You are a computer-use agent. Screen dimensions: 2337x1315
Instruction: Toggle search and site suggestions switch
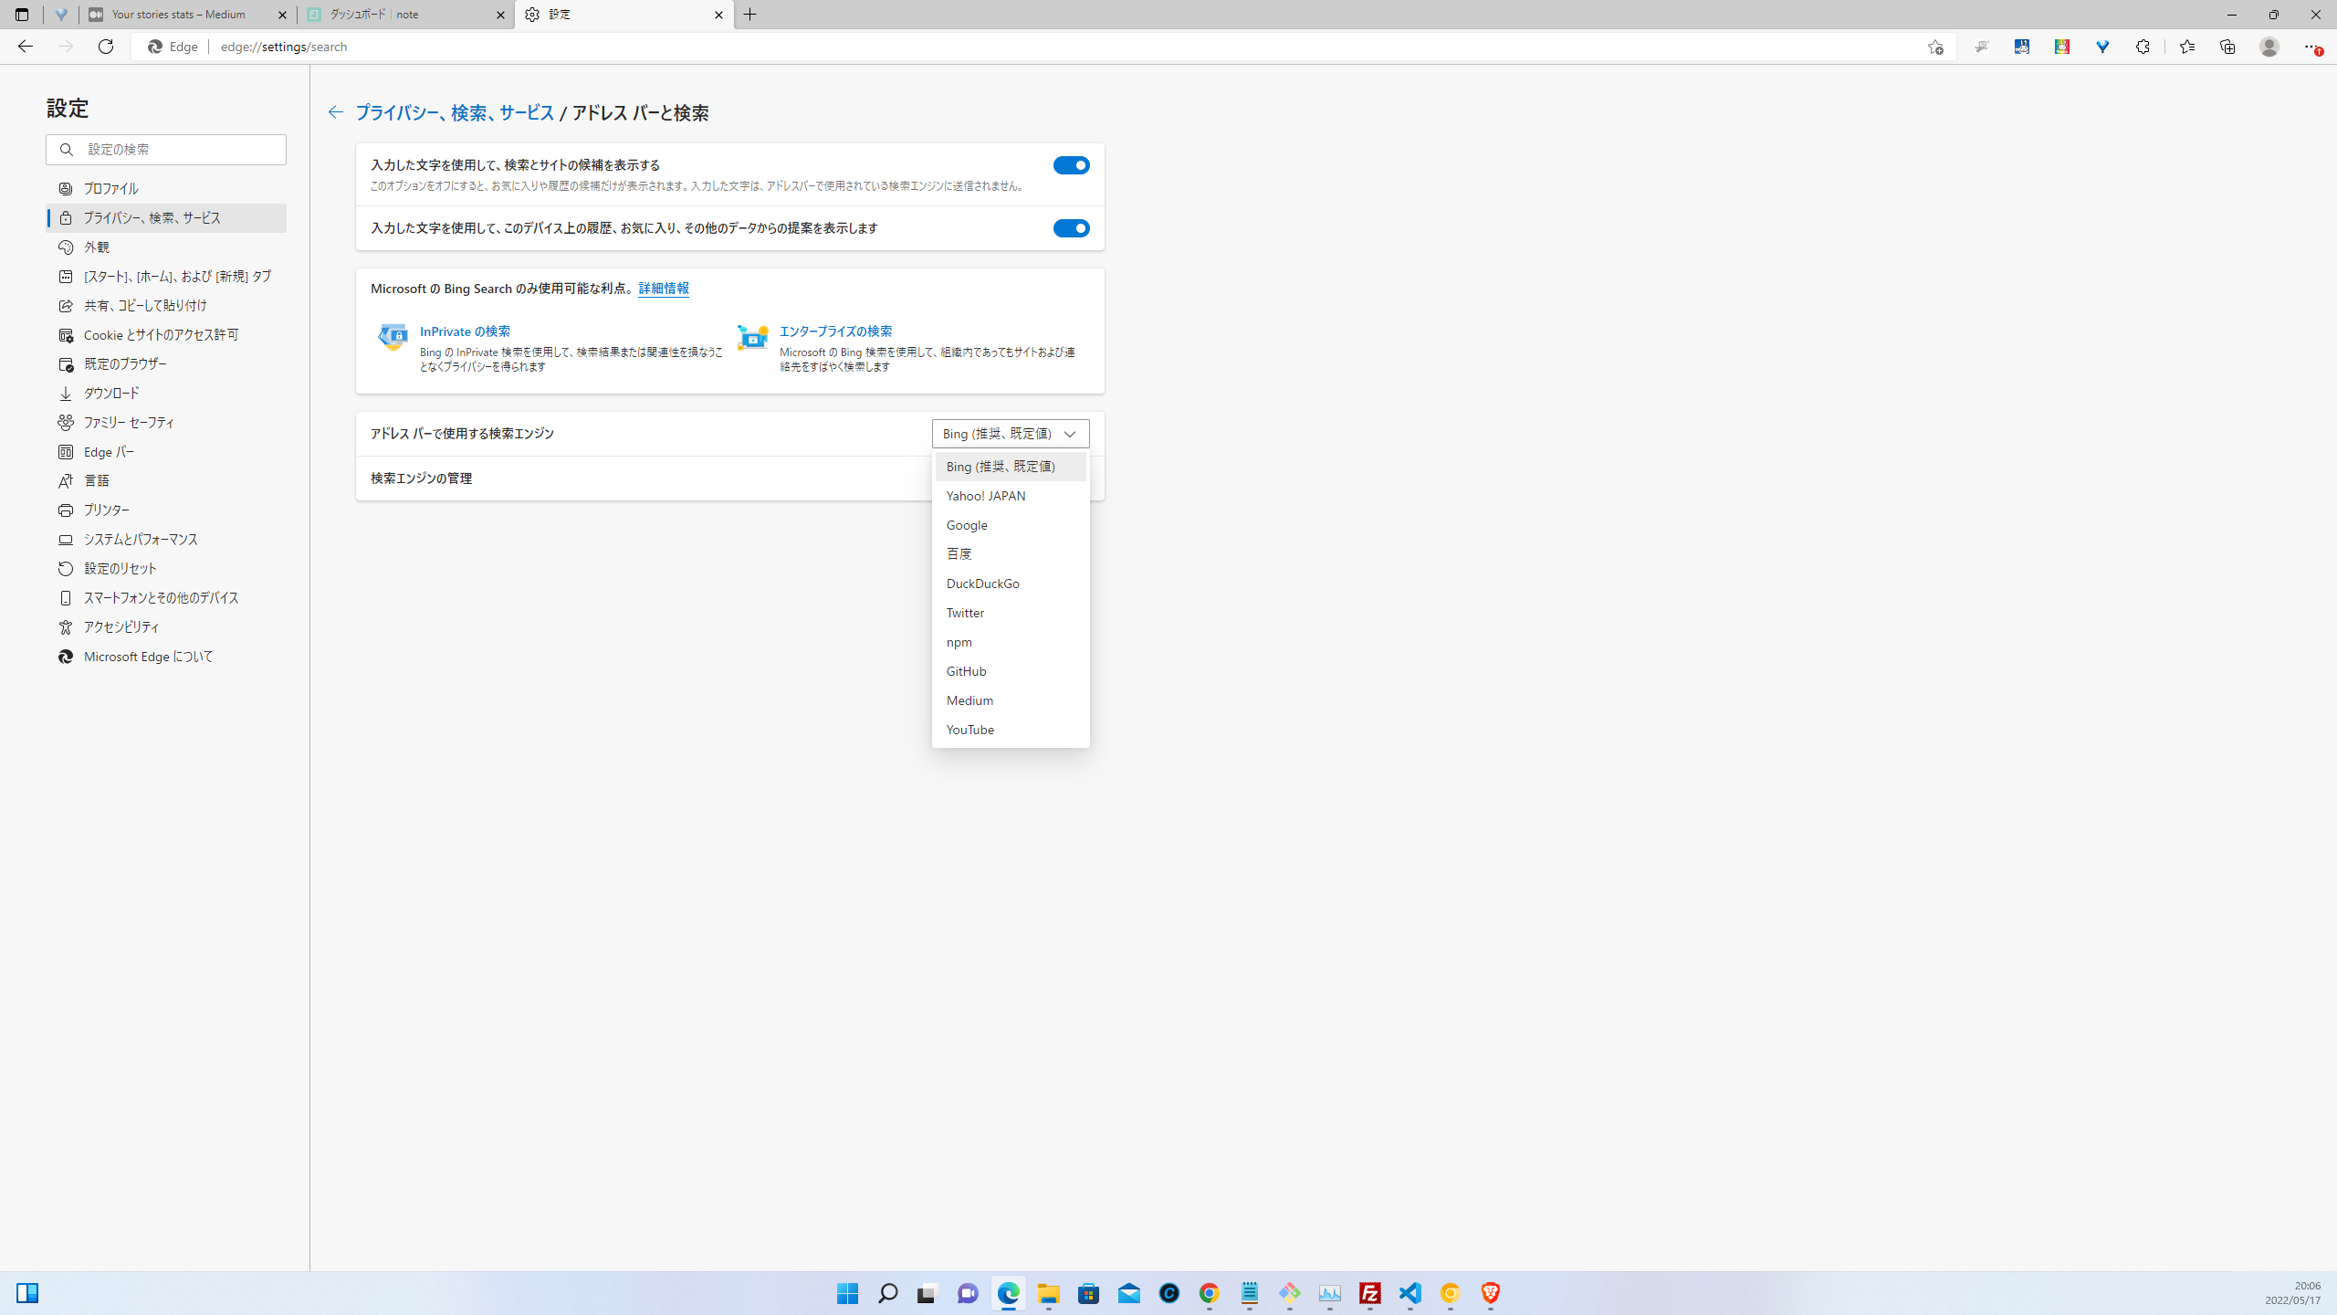coord(1071,165)
